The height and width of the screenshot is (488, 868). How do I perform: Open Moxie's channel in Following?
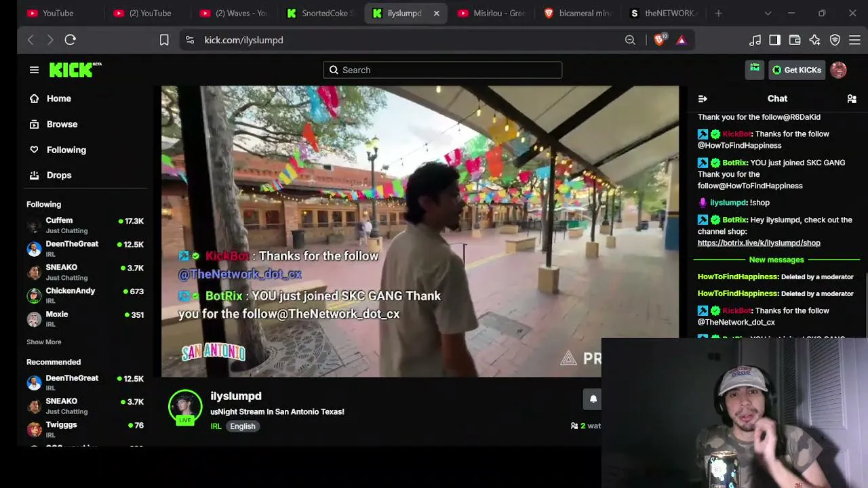[x=85, y=319]
